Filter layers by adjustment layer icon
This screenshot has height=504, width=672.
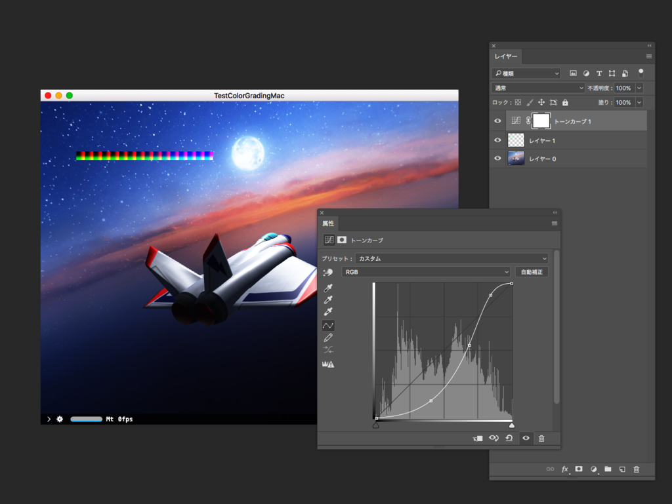coord(586,73)
